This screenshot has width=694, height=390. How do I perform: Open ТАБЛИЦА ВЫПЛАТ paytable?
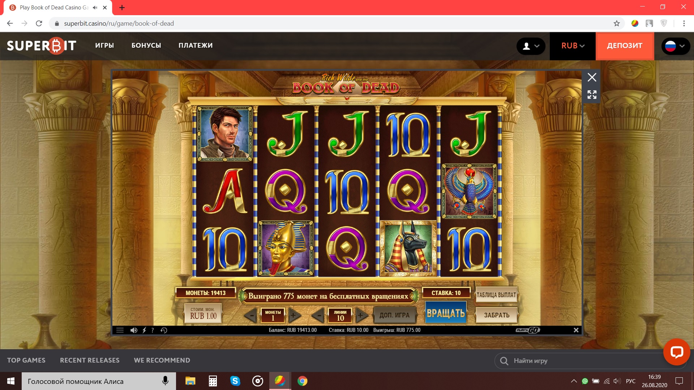(496, 295)
